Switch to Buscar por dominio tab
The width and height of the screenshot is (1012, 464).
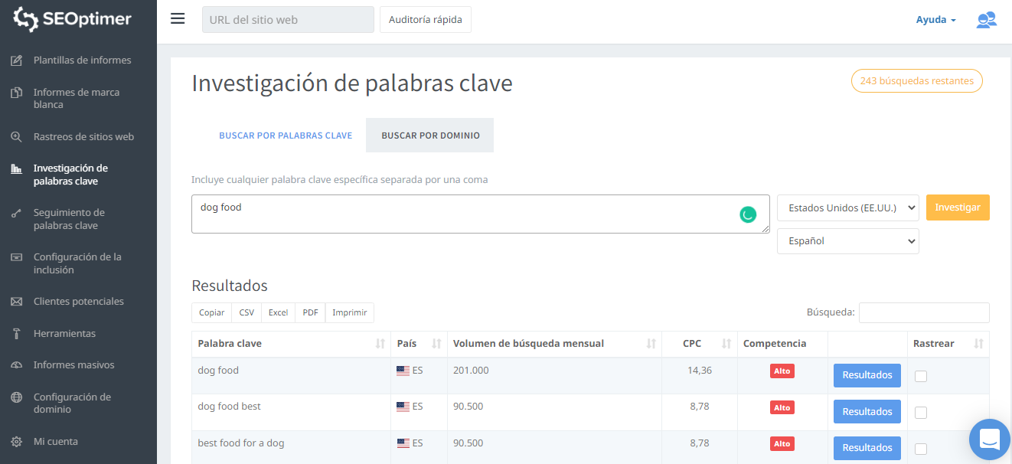[430, 136]
